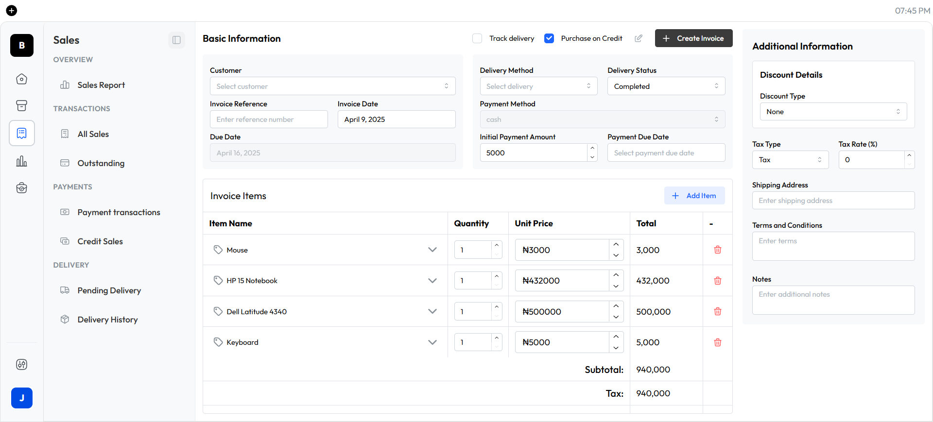Remove the Keyboard row with trash icon
This screenshot has height=422, width=933.
(x=718, y=342)
